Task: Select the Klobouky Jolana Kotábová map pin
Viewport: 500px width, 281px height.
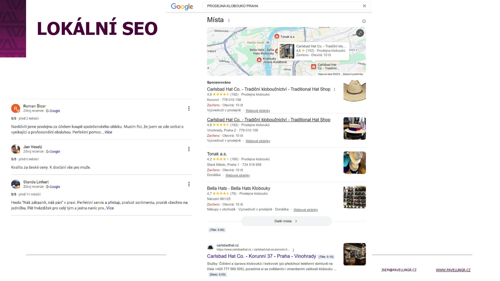Action: coord(259,60)
